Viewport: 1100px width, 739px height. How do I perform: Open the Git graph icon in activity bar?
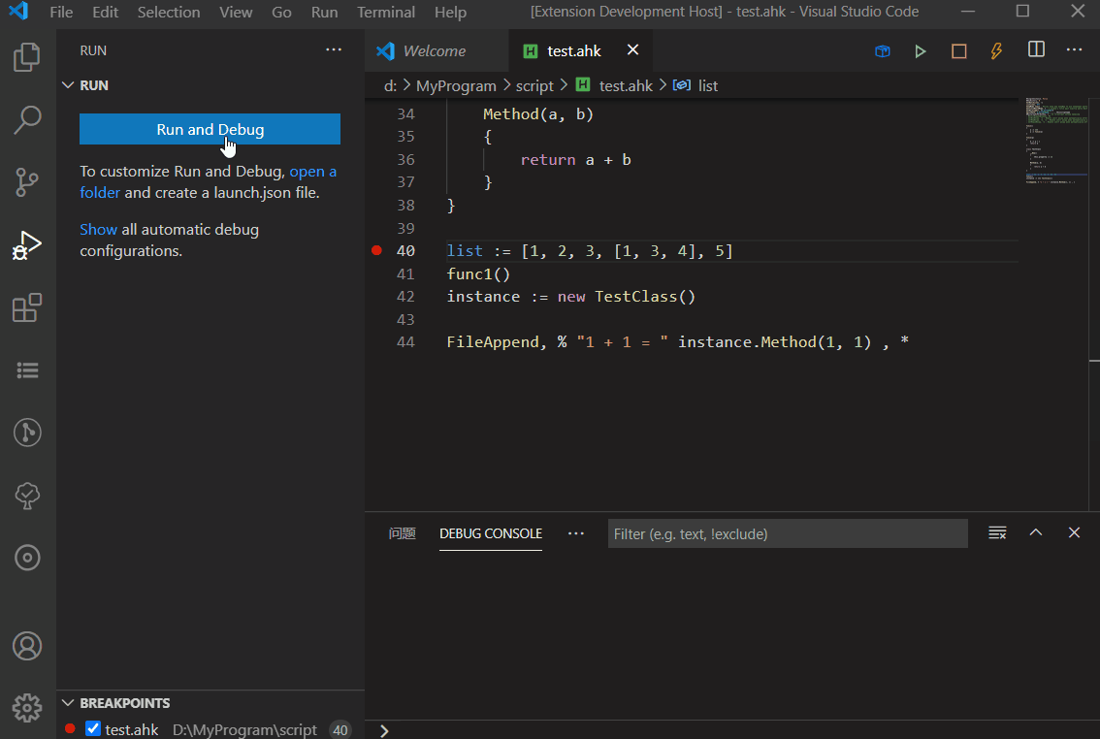point(27,433)
